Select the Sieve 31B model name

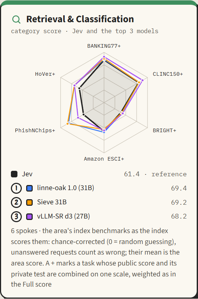[x=52, y=202]
